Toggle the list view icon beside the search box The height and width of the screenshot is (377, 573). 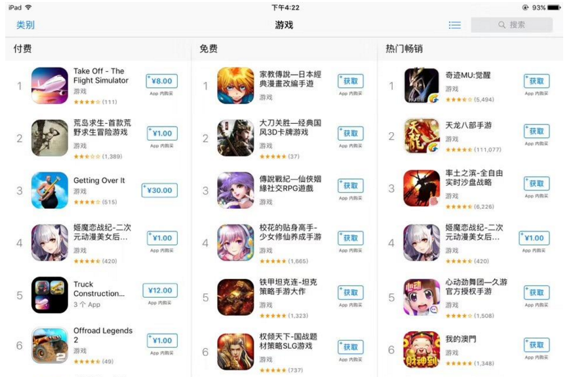click(x=454, y=25)
